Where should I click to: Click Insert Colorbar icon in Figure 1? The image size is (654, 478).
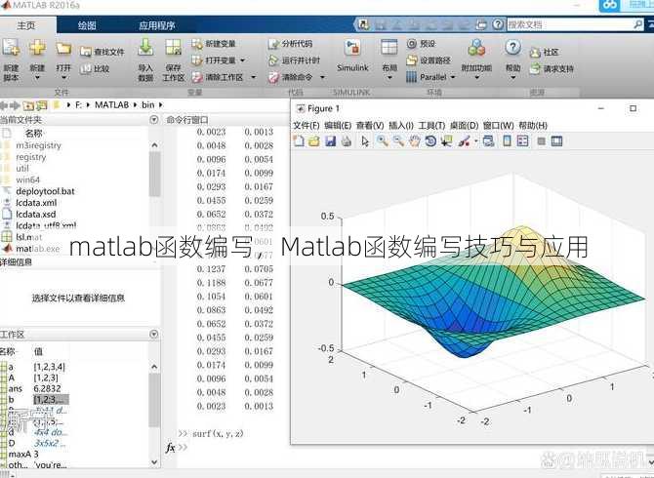click(508, 141)
